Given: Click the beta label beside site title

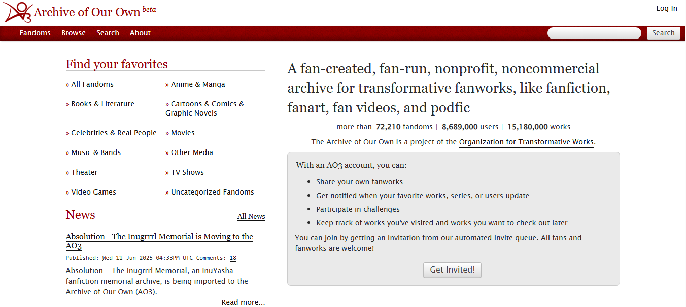Looking at the screenshot, I should [149, 9].
